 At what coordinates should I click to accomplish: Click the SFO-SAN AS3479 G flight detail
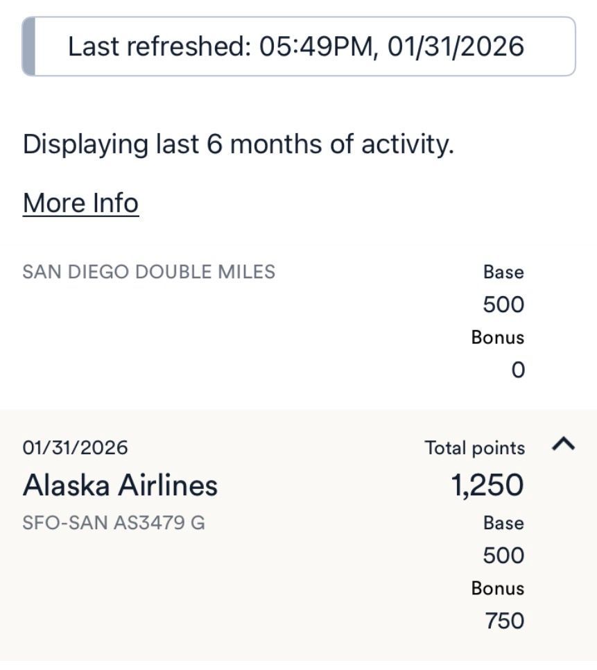(114, 523)
